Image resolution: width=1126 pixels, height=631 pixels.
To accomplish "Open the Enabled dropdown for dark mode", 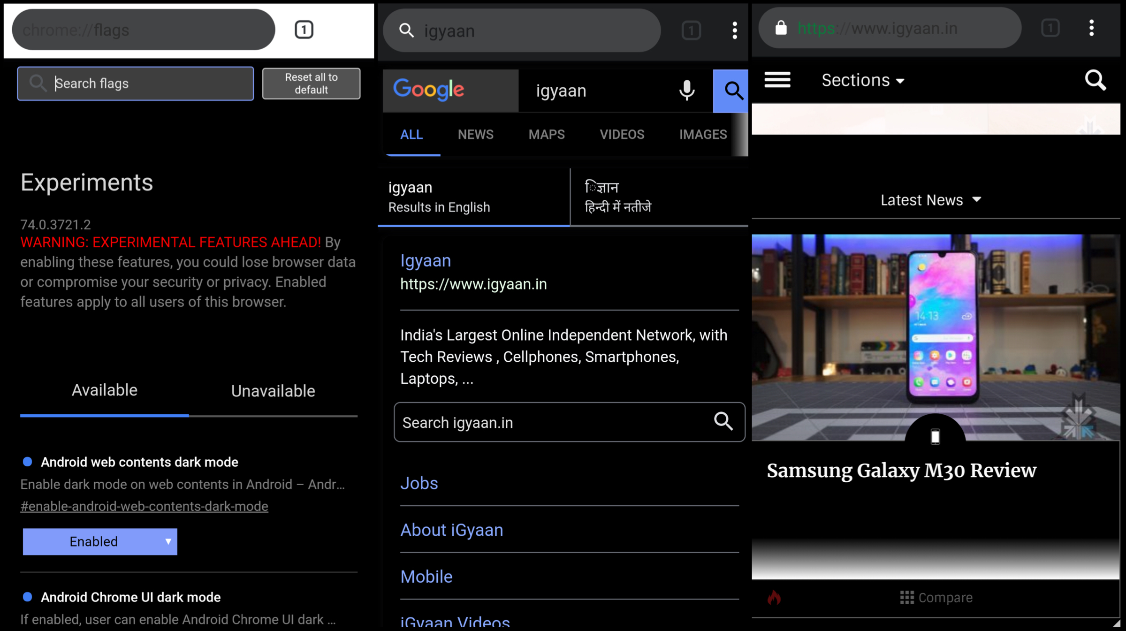I will (x=100, y=541).
